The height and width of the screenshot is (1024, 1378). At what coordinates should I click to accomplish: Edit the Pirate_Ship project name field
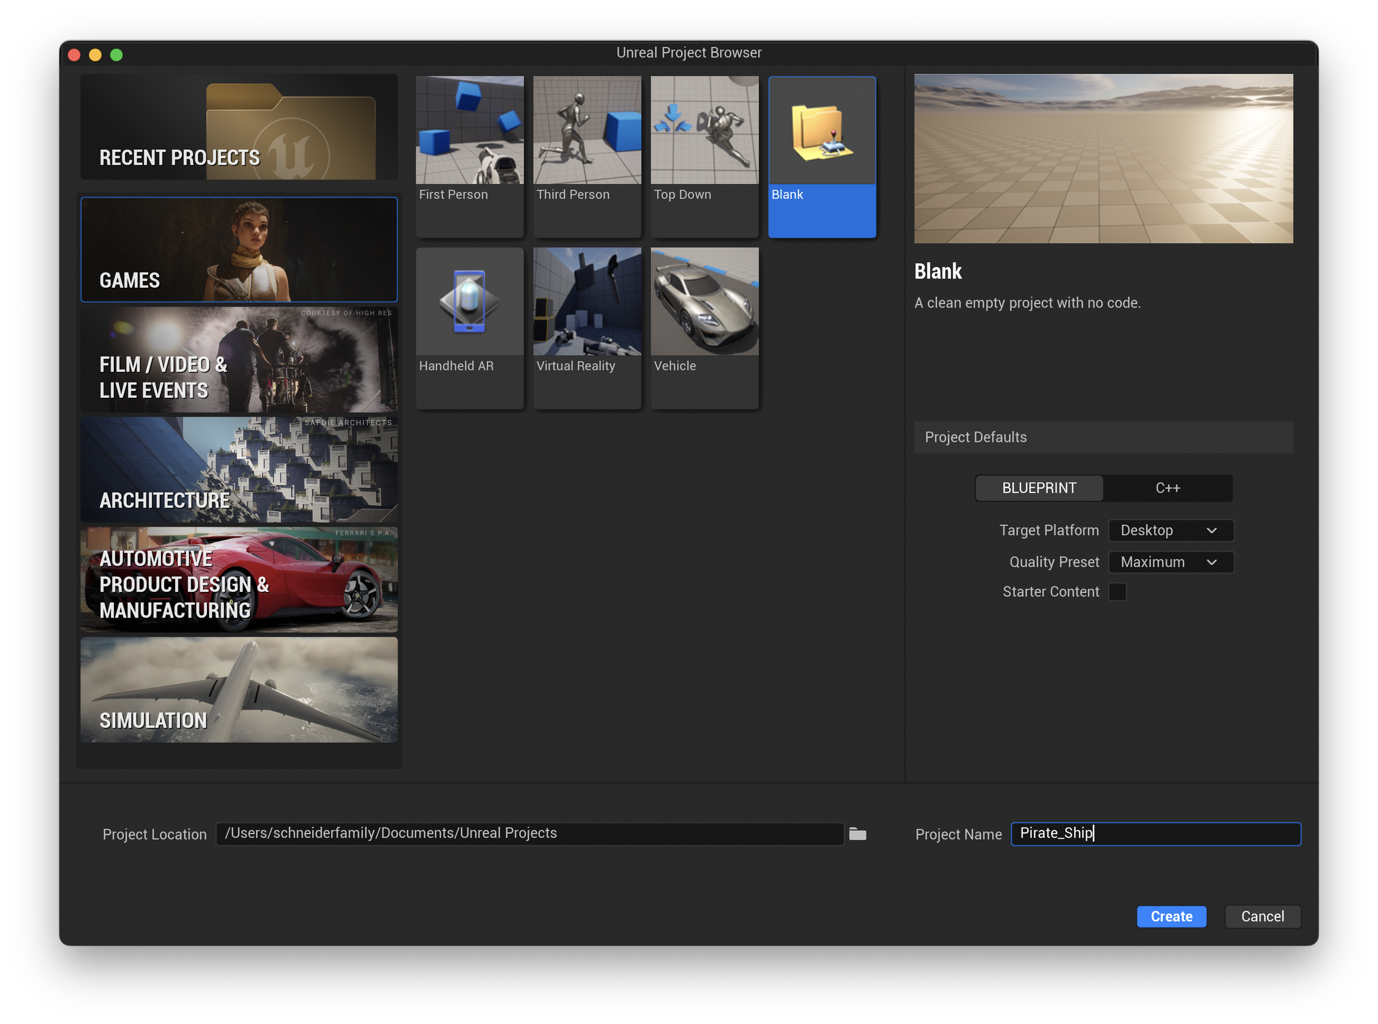1155,833
